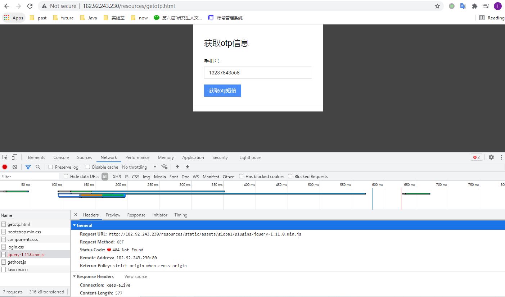Click the Not secure warning icon
This screenshot has width=505, height=297.
tap(44, 6)
